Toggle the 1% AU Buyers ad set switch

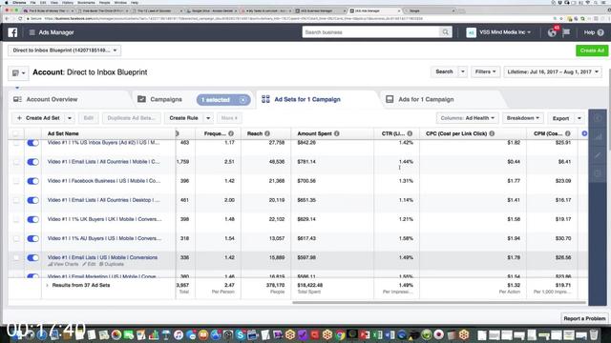coord(32,238)
